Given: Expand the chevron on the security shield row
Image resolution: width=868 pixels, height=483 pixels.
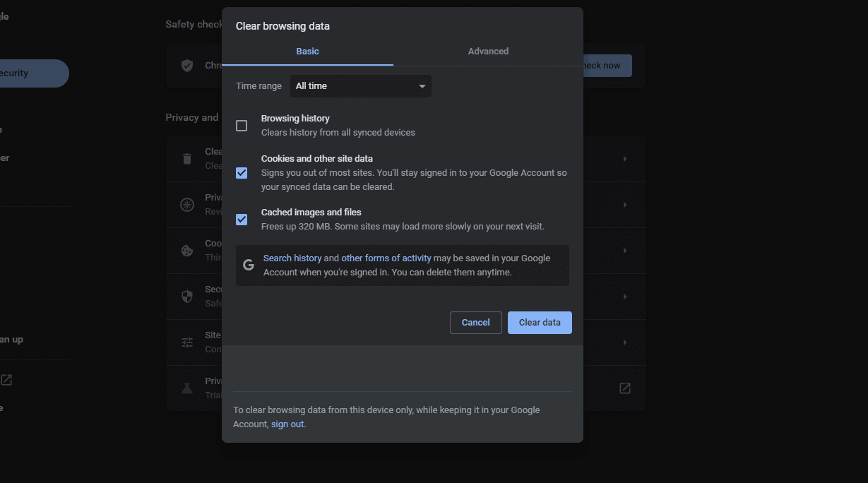Looking at the screenshot, I should coord(625,297).
